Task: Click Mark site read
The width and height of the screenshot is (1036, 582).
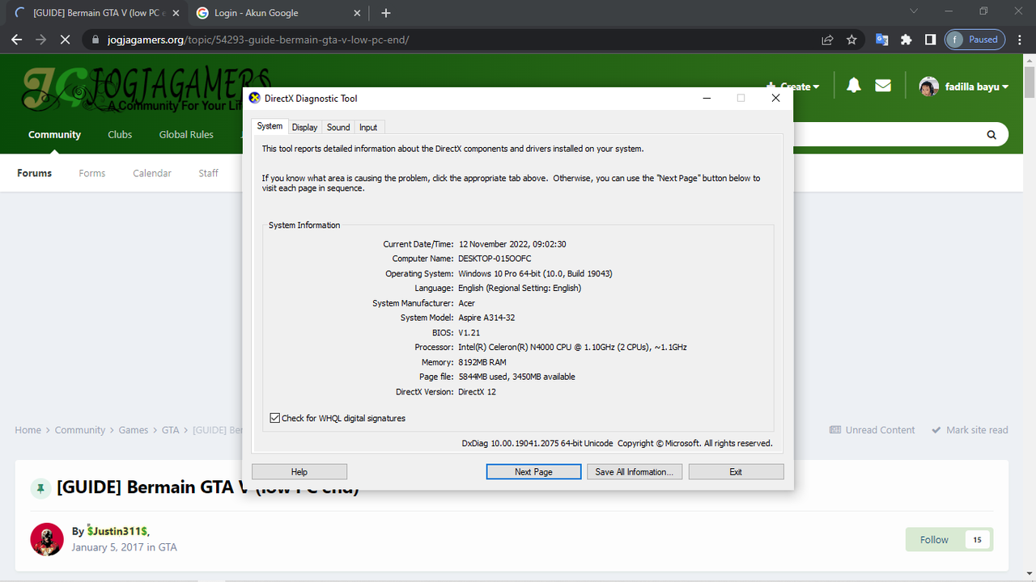Action: 970,430
